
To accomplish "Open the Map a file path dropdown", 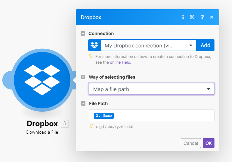I will (151, 89).
